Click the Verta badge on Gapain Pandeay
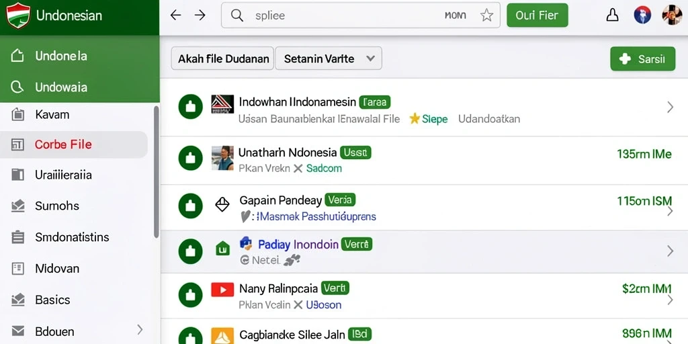The height and width of the screenshot is (344, 688). [340, 200]
